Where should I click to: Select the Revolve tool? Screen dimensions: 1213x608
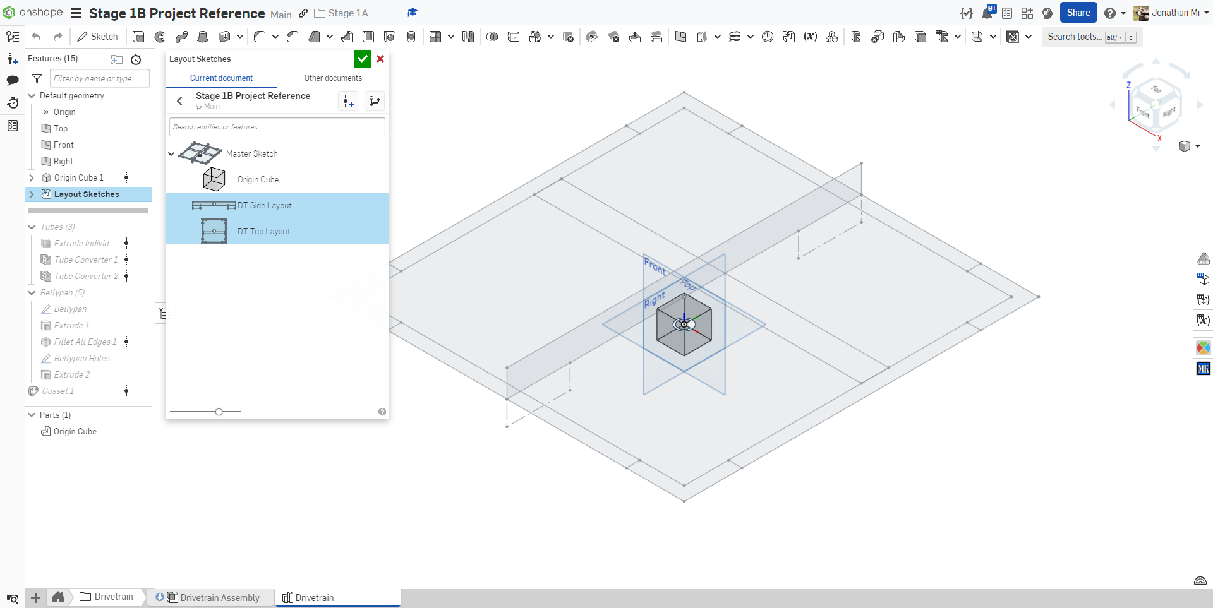(x=160, y=37)
